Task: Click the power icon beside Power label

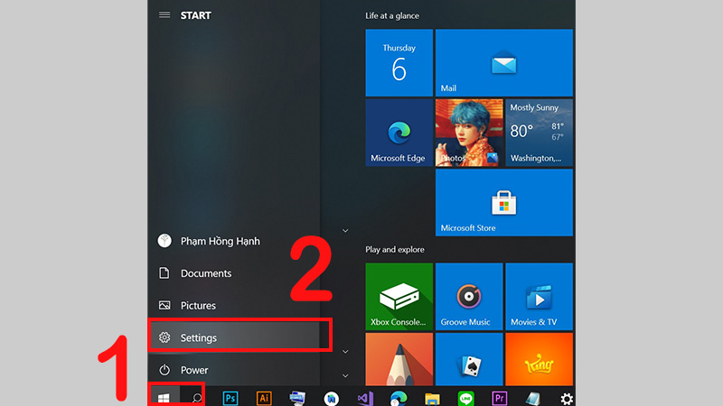Action: (164, 370)
